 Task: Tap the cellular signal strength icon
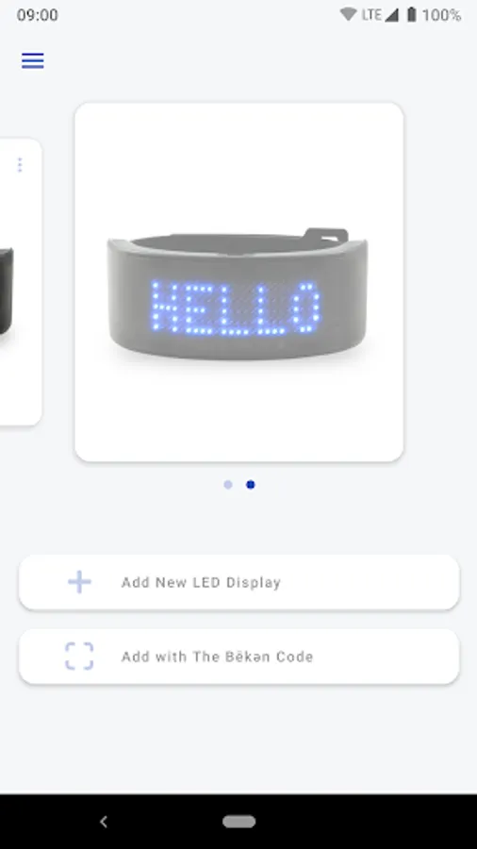[392, 14]
